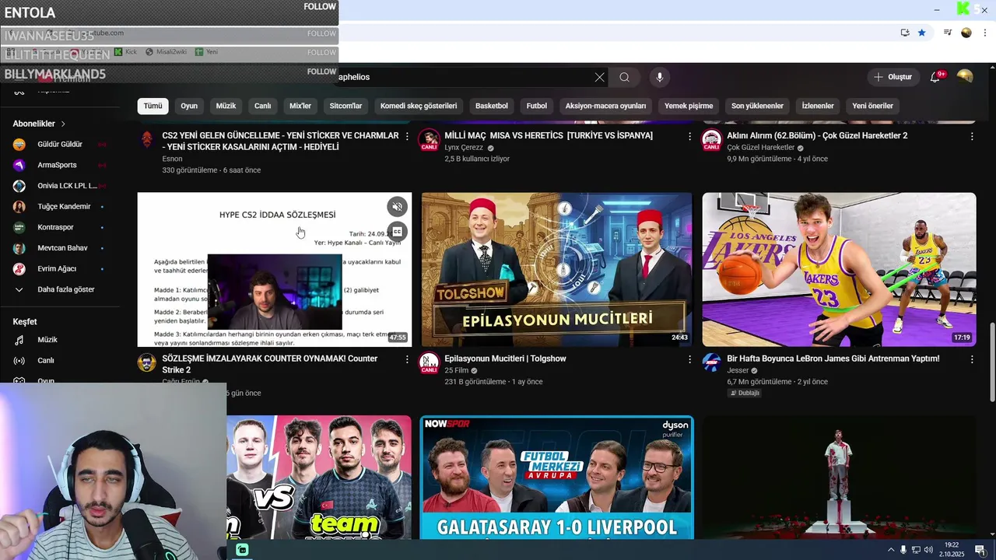The width and height of the screenshot is (996, 560).
Task: Show hidden system tray icons
Action: click(891, 550)
